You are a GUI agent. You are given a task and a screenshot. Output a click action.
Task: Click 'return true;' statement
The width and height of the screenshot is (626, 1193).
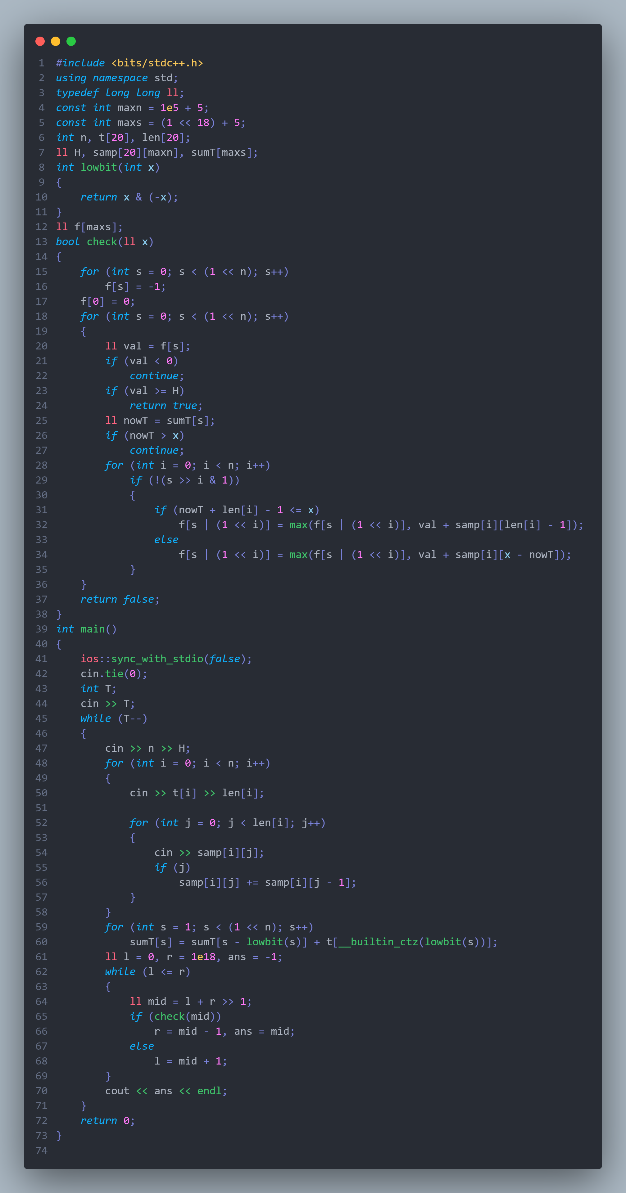tap(166, 406)
